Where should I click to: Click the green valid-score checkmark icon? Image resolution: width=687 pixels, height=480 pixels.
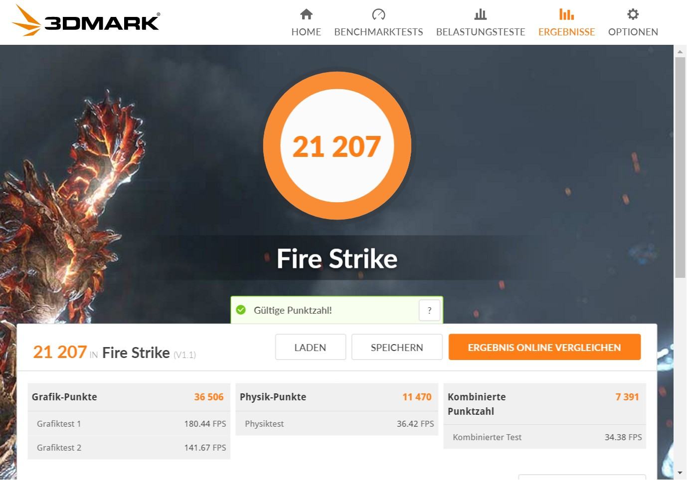coord(241,310)
